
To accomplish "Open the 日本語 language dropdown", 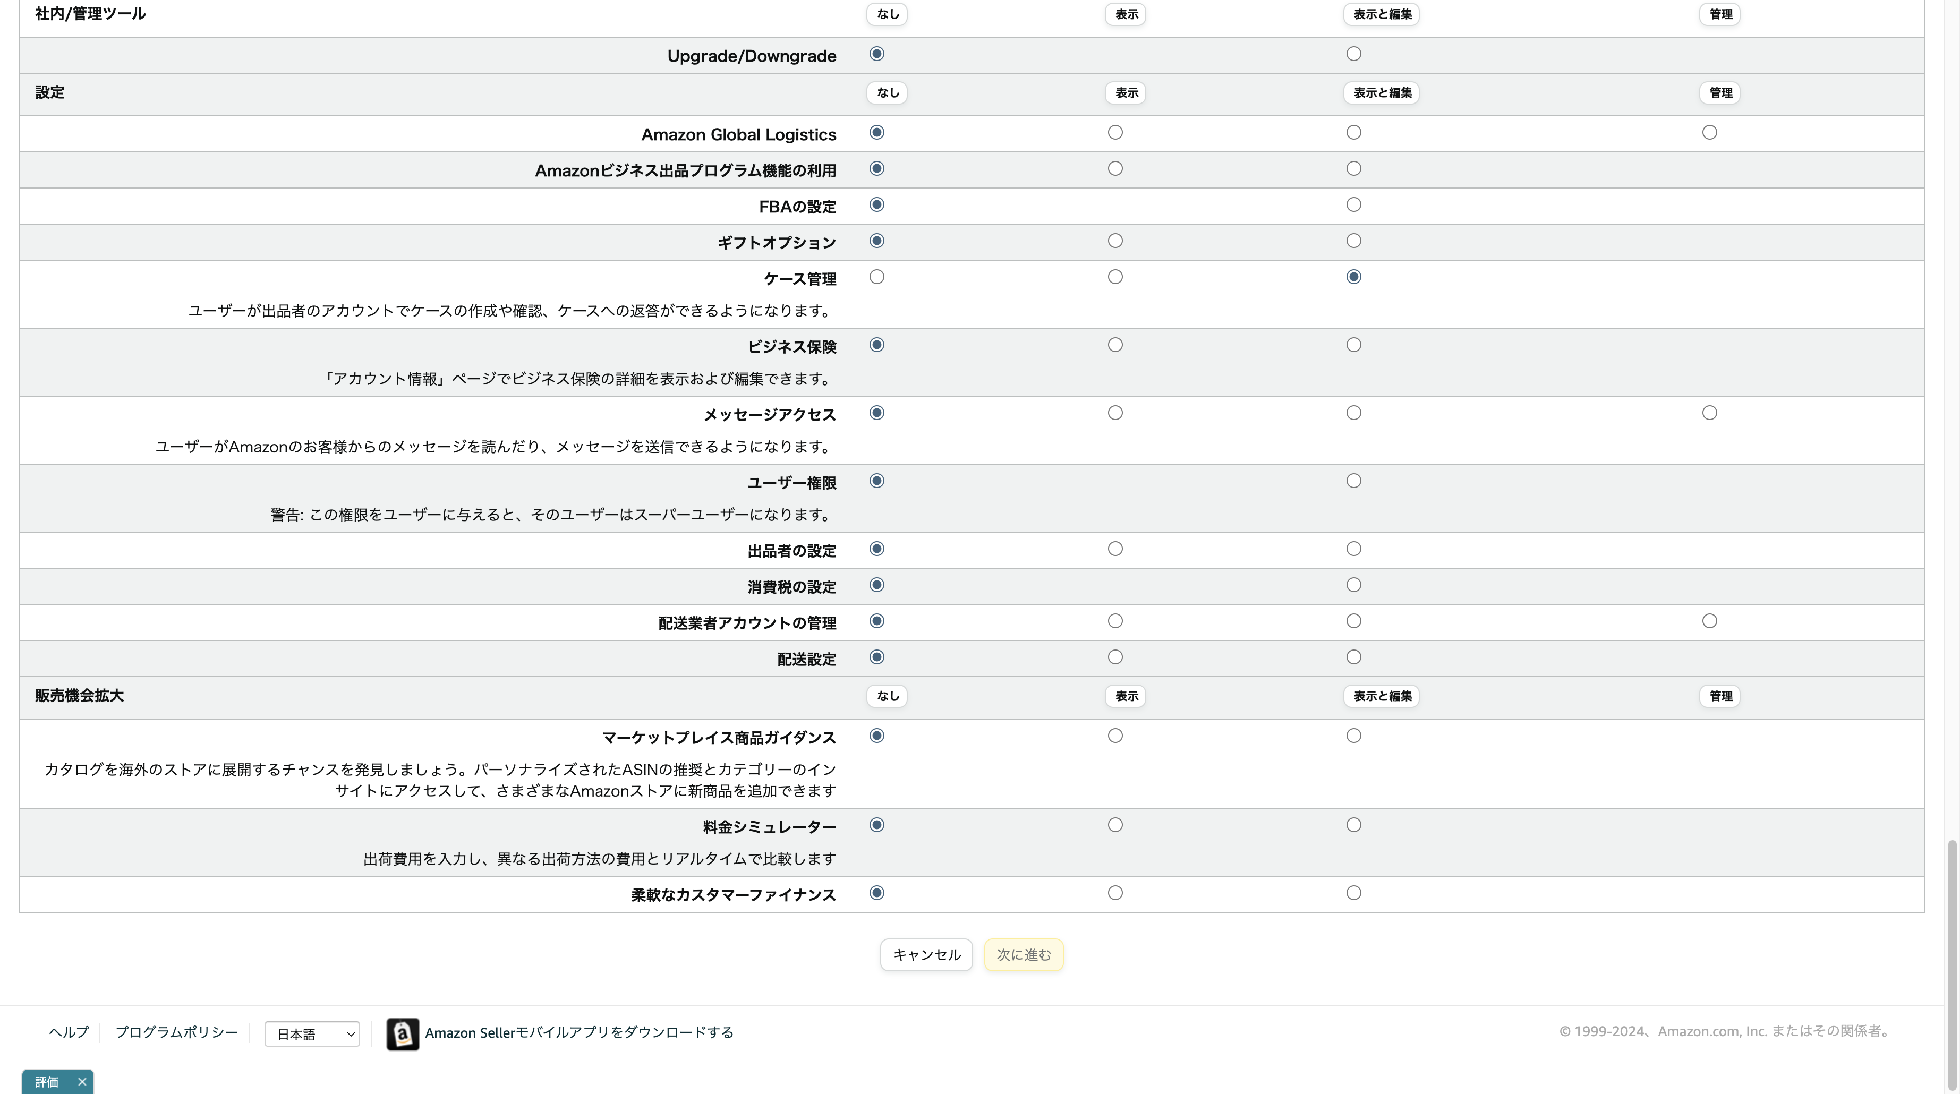I will pos(312,1033).
